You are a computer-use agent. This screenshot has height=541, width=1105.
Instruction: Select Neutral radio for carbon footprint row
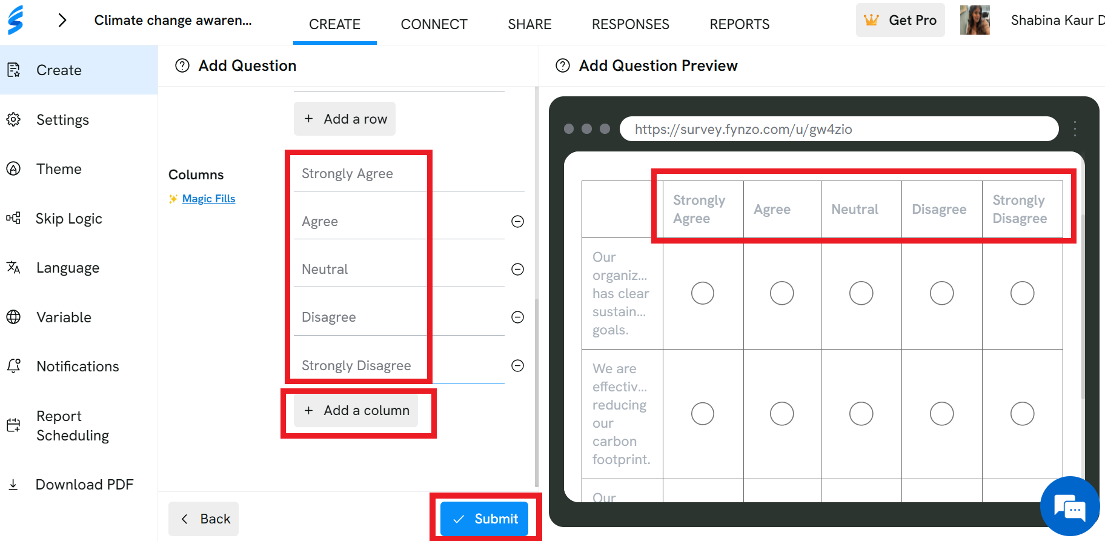[x=861, y=414]
